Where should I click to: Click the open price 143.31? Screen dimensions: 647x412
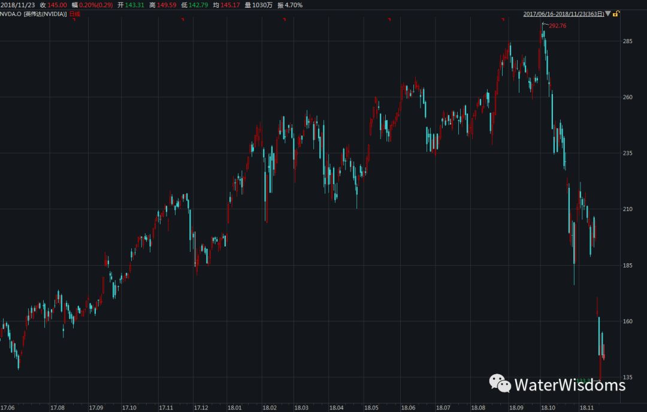135,5
